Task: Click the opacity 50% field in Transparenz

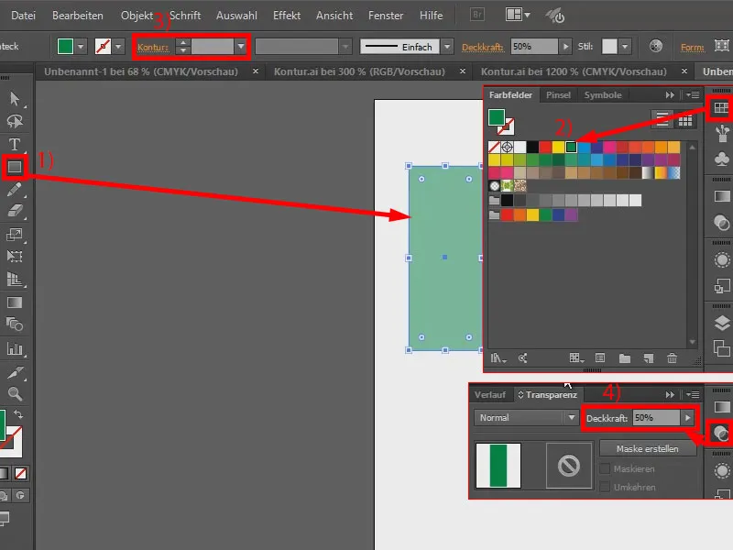Action: (656, 418)
